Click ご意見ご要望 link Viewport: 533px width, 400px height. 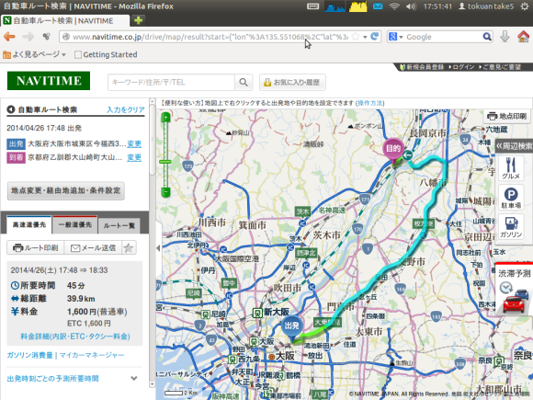[x=500, y=67]
